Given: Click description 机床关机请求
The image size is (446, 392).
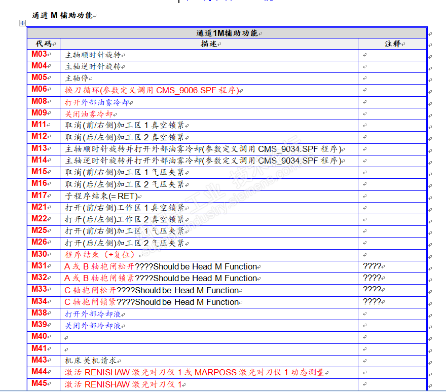Looking at the screenshot, I should click(91, 361).
